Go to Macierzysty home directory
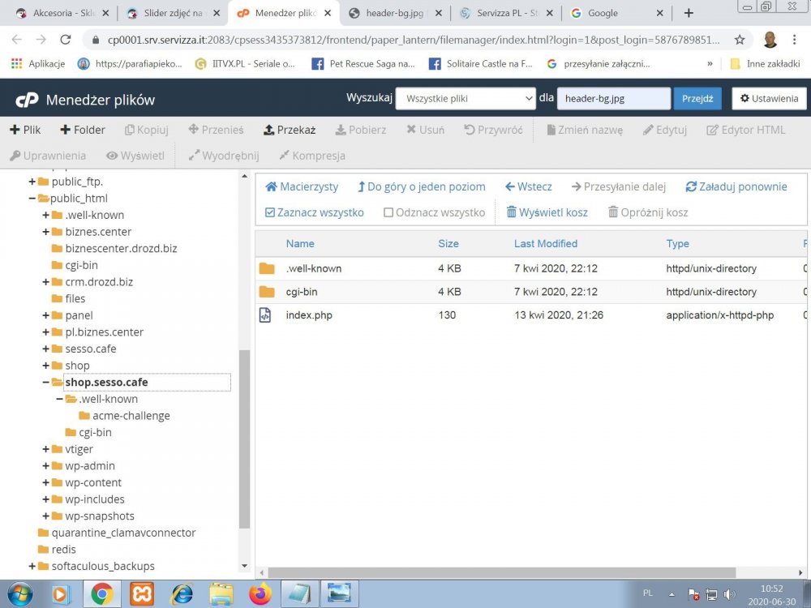 pyautogui.click(x=302, y=186)
